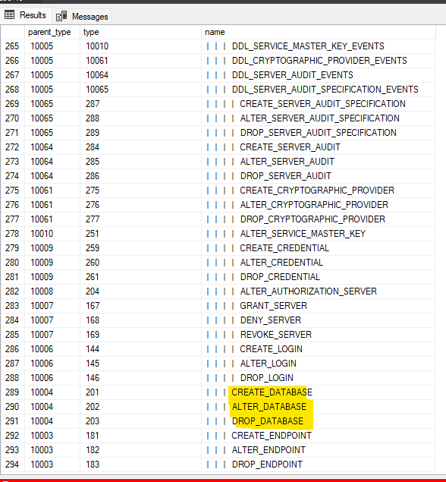Click the name column header
Image resolution: width=446 pixels, height=482 pixels.
click(319, 32)
